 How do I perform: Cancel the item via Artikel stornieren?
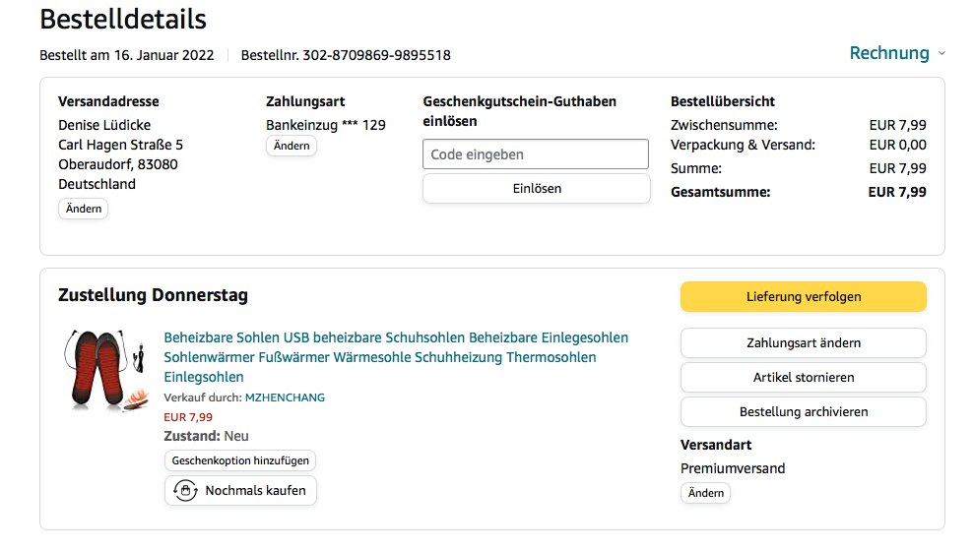(803, 378)
